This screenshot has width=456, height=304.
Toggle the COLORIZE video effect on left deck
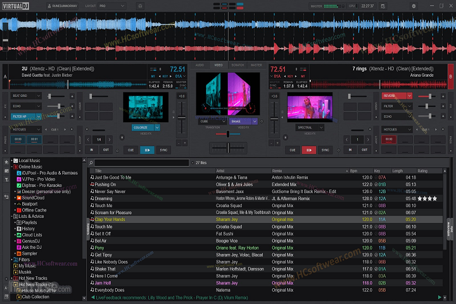[x=141, y=127]
